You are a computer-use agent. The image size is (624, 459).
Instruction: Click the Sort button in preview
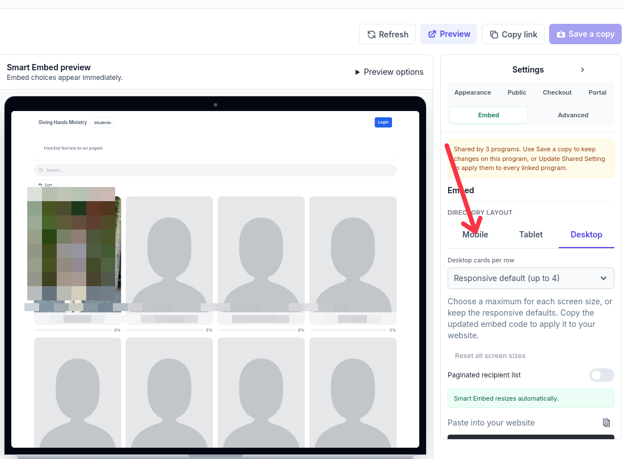coord(45,185)
